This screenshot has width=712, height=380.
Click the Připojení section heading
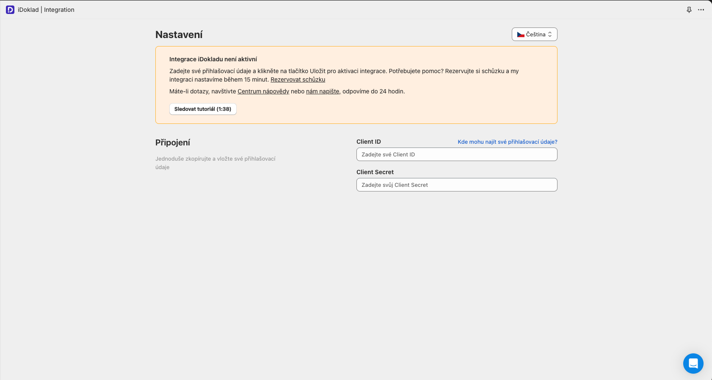173,142
